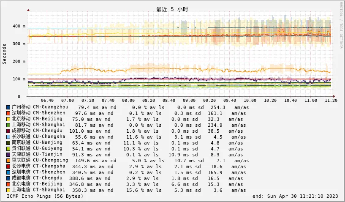Click the green CM-Shanghai legend swatch

tap(8, 125)
